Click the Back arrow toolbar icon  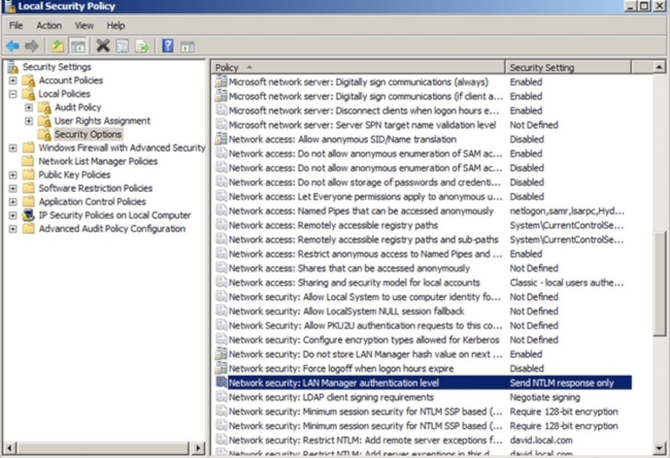[x=13, y=46]
